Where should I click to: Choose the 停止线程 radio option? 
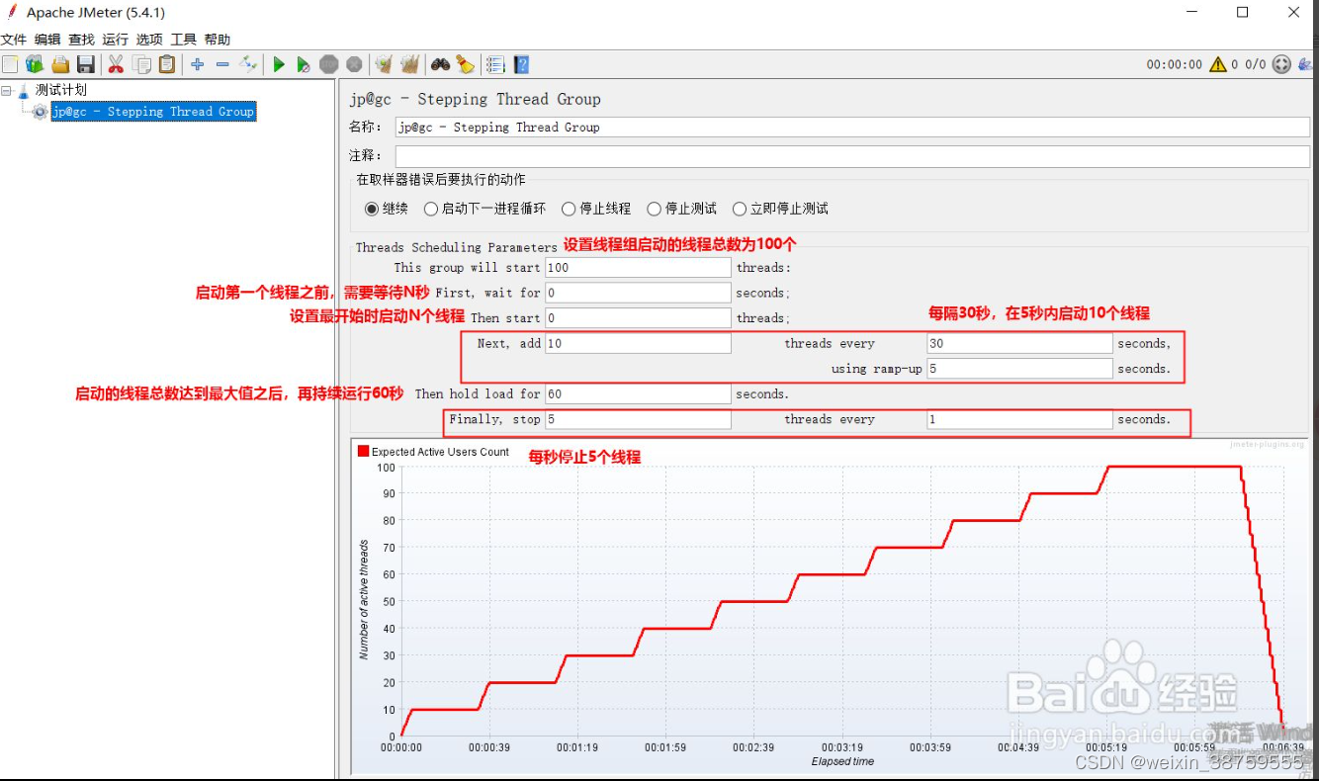coord(569,209)
